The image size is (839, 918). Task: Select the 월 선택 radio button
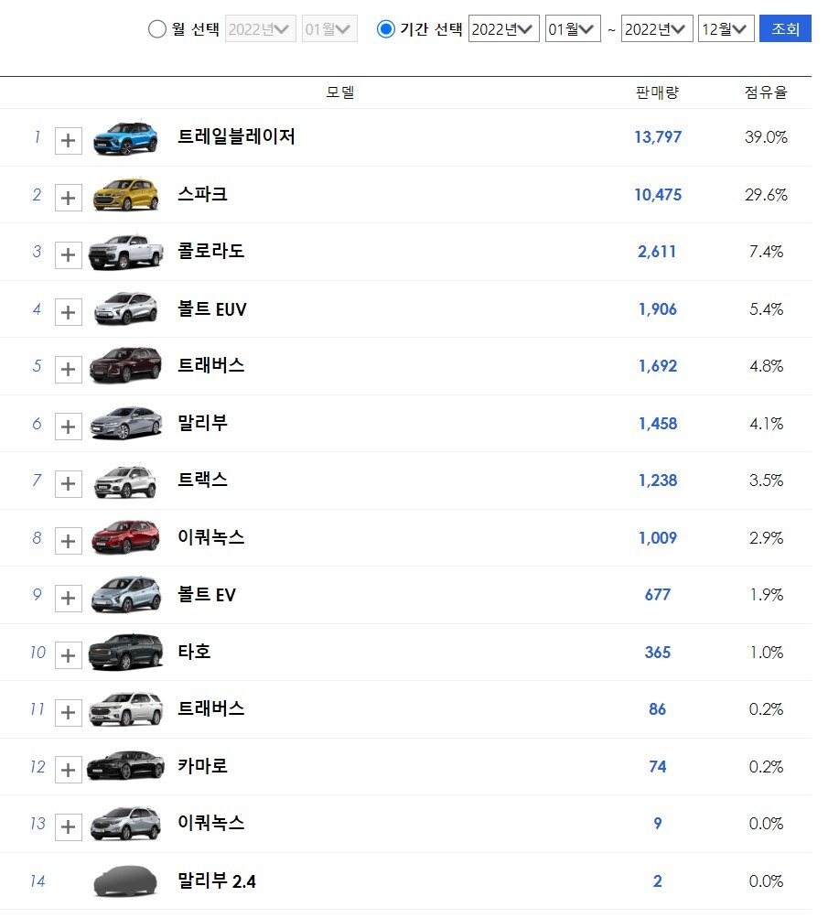click(x=156, y=28)
